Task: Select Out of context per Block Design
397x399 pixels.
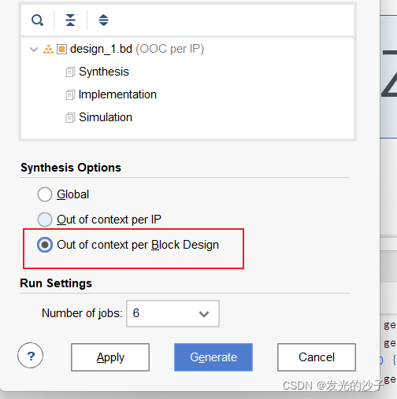Action: (45, 245)
